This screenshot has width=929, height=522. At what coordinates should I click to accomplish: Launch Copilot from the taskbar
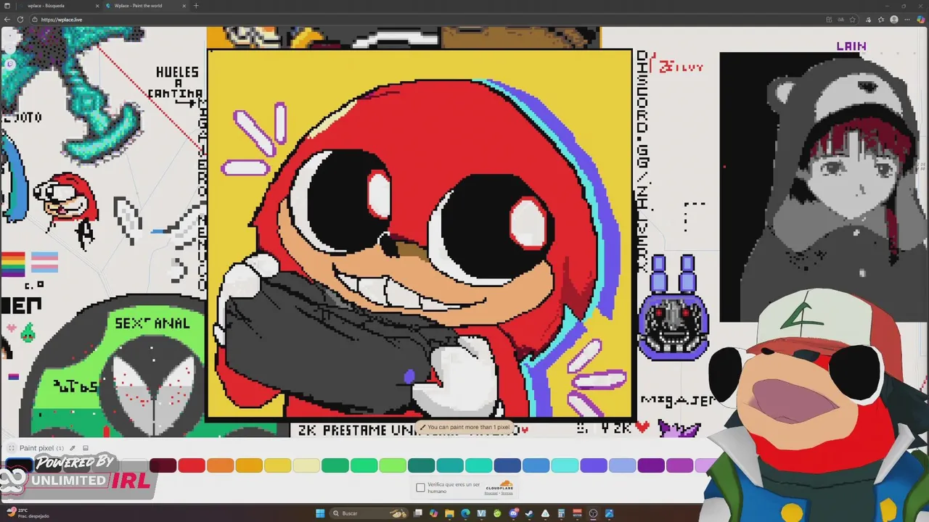[433, 513]
